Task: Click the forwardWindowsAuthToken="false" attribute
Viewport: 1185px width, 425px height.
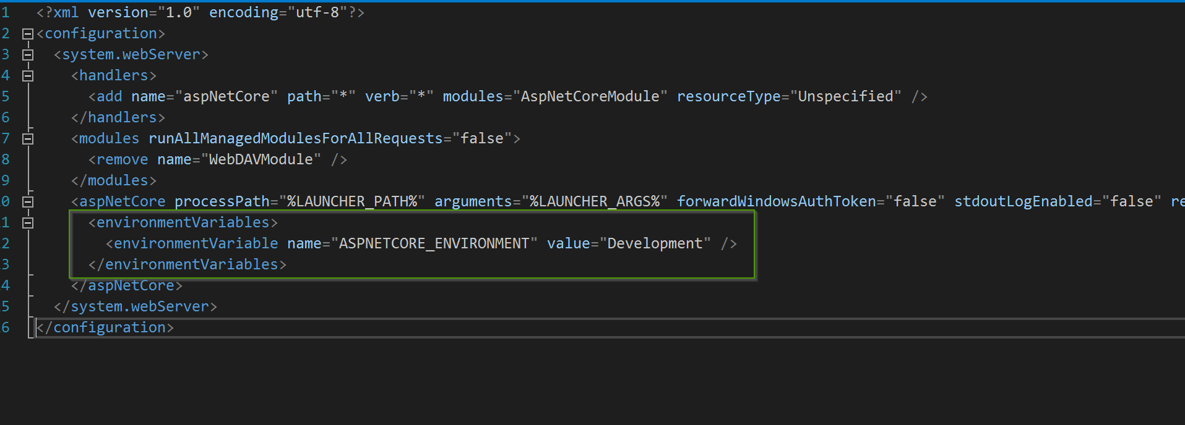Action: 811,201
